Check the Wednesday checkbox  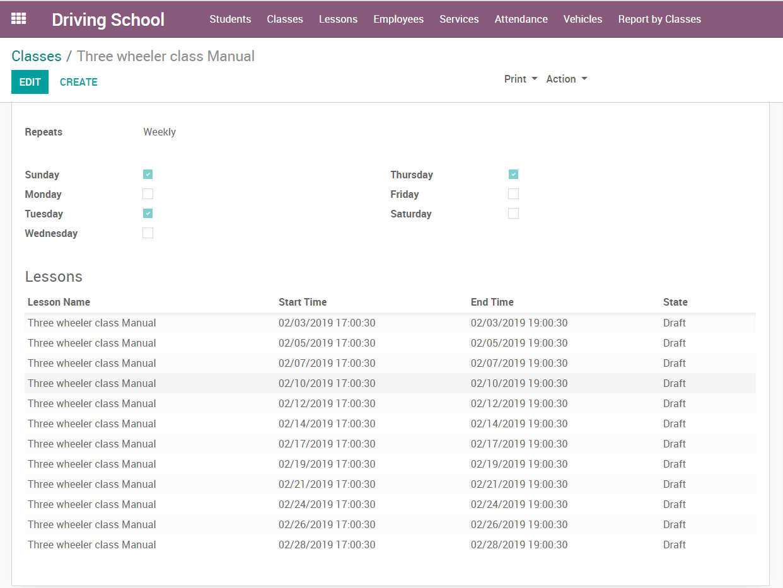coord(148,233)
